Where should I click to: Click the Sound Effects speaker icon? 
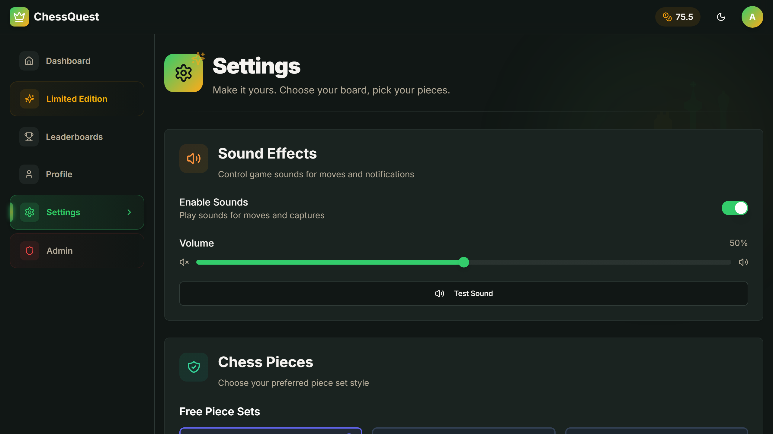194,159
